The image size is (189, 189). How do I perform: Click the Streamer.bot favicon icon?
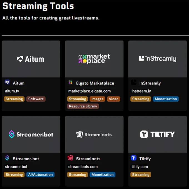click(x=7, y=158)
